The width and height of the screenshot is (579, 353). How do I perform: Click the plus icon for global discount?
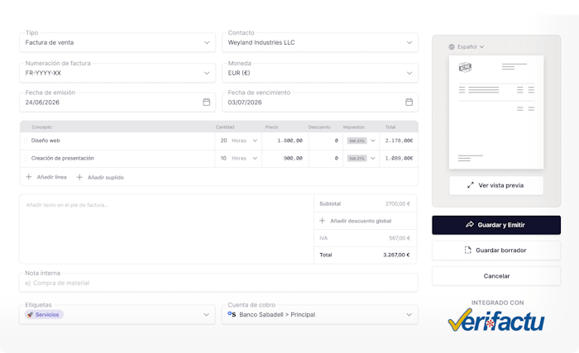[322, 221]
